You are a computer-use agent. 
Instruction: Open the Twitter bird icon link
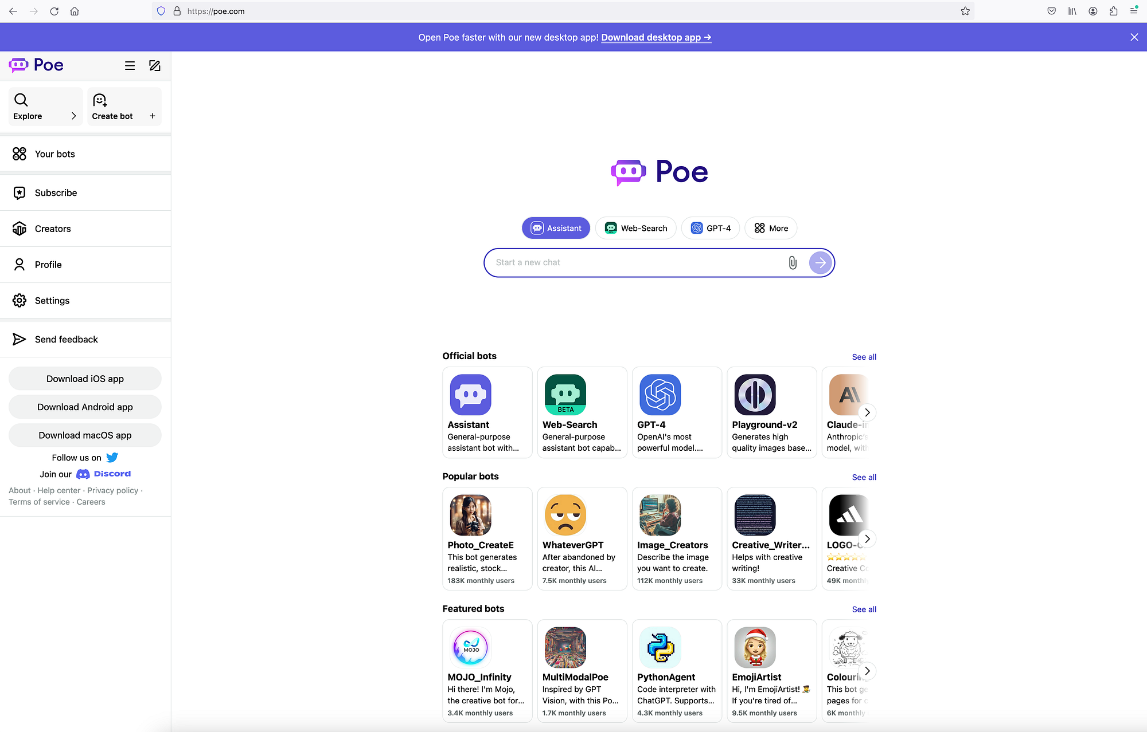[112, 458]
